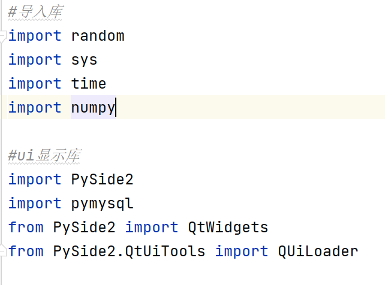Image resolution: width=385 pixels, height=285 pixels.
Task: Click the word random in import statement
Action: click(x=98, y=36)
